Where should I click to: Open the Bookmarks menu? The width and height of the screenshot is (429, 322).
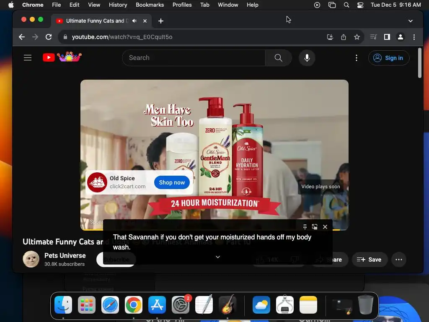pos(150,5)
